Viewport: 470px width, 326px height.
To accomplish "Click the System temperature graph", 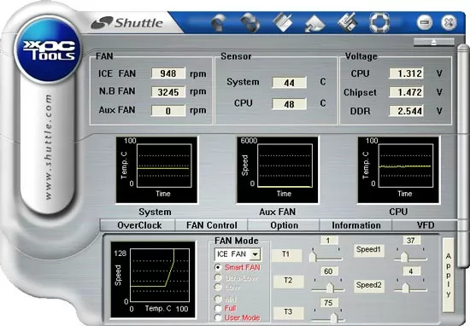I will [156, 170].
